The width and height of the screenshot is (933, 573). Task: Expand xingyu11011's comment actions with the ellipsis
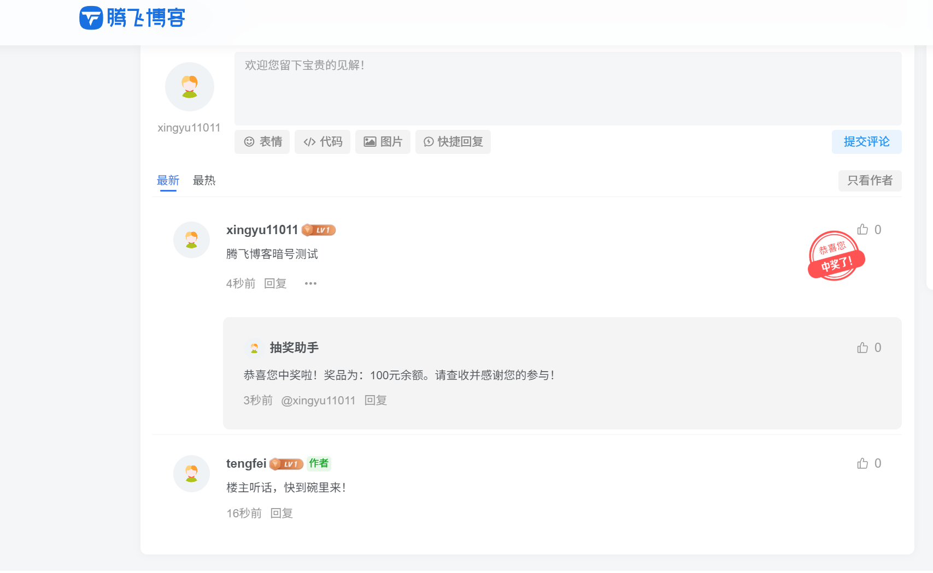tap(310, 283)
